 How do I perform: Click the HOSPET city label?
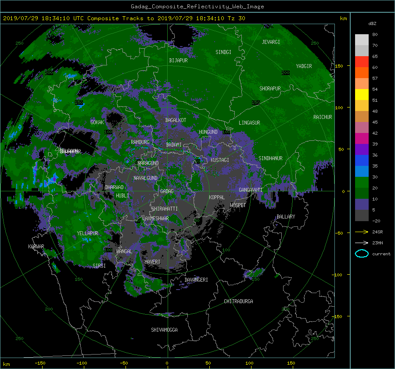237,205
